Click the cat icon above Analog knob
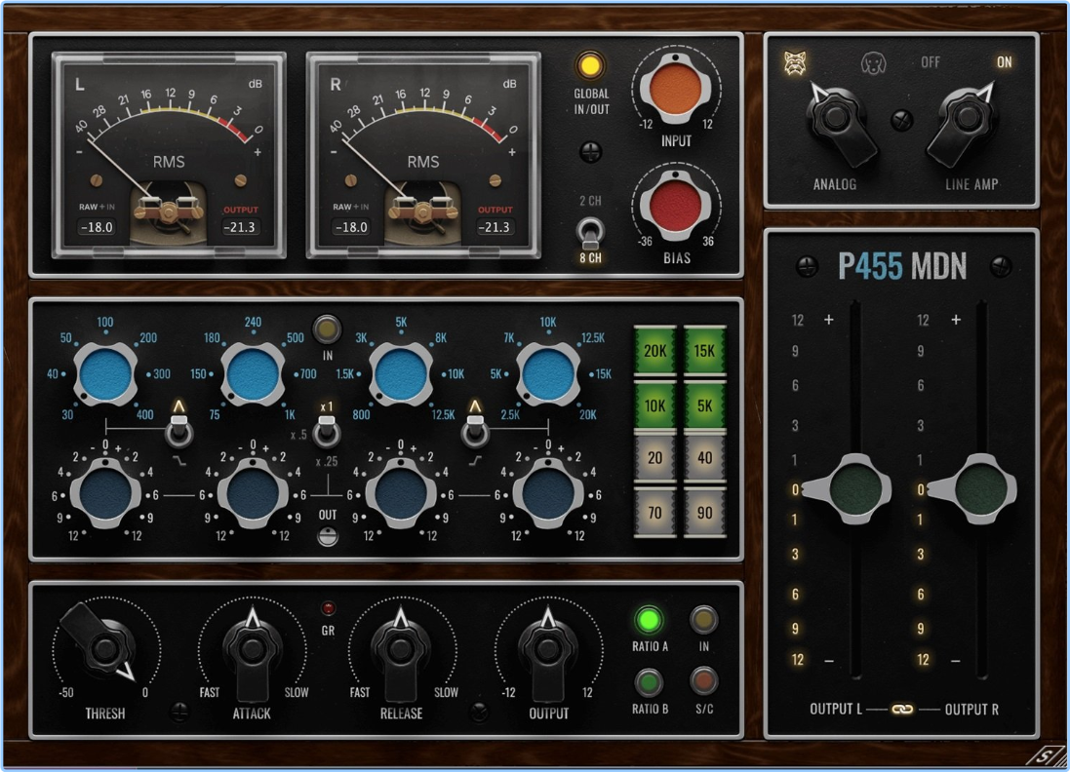Image resolution: width=1070 pixels, height=772 pixels. pos(795,63)
